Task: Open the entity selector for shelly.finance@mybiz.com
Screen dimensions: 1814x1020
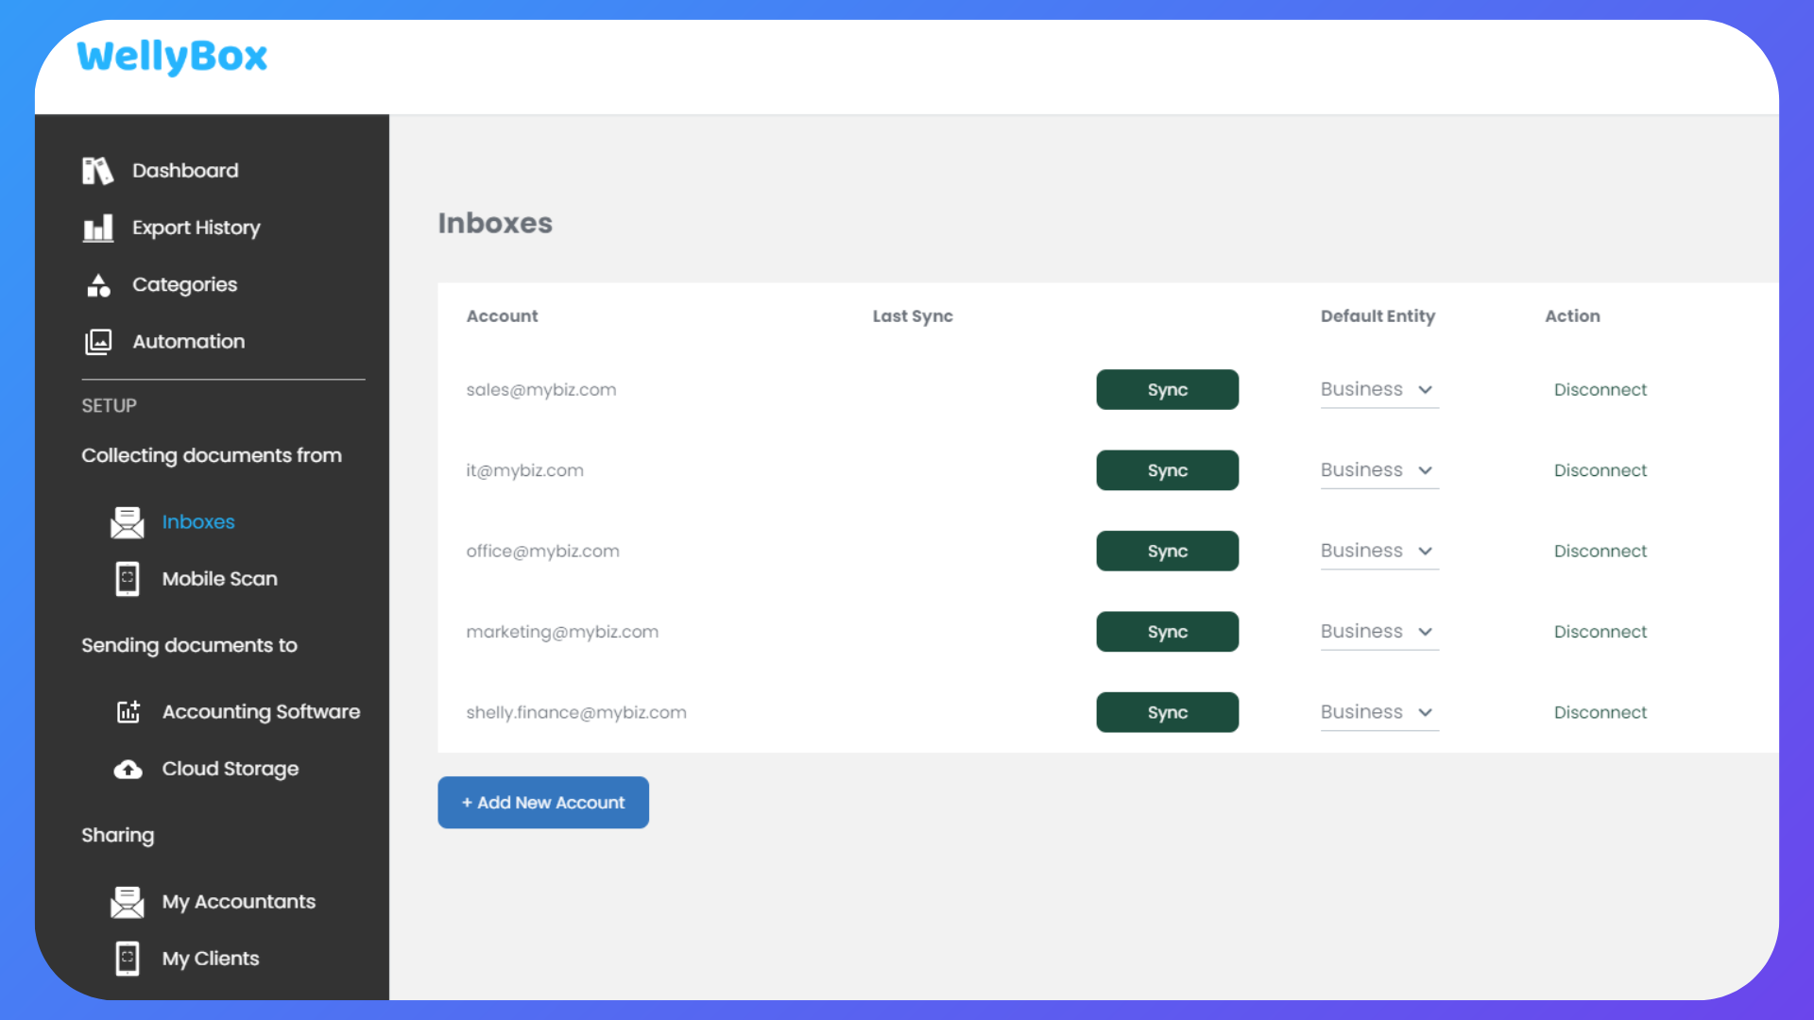Action: click(1378, 712)
